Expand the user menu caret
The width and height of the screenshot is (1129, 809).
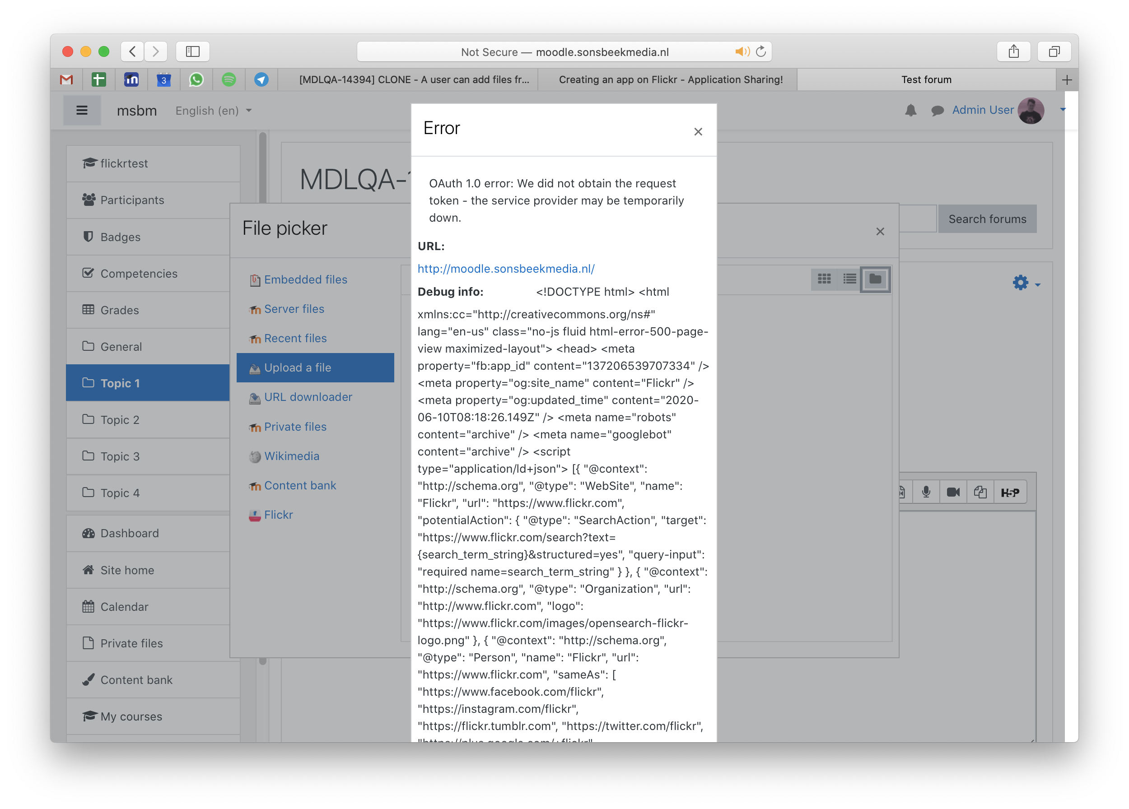pos(1062,109)
